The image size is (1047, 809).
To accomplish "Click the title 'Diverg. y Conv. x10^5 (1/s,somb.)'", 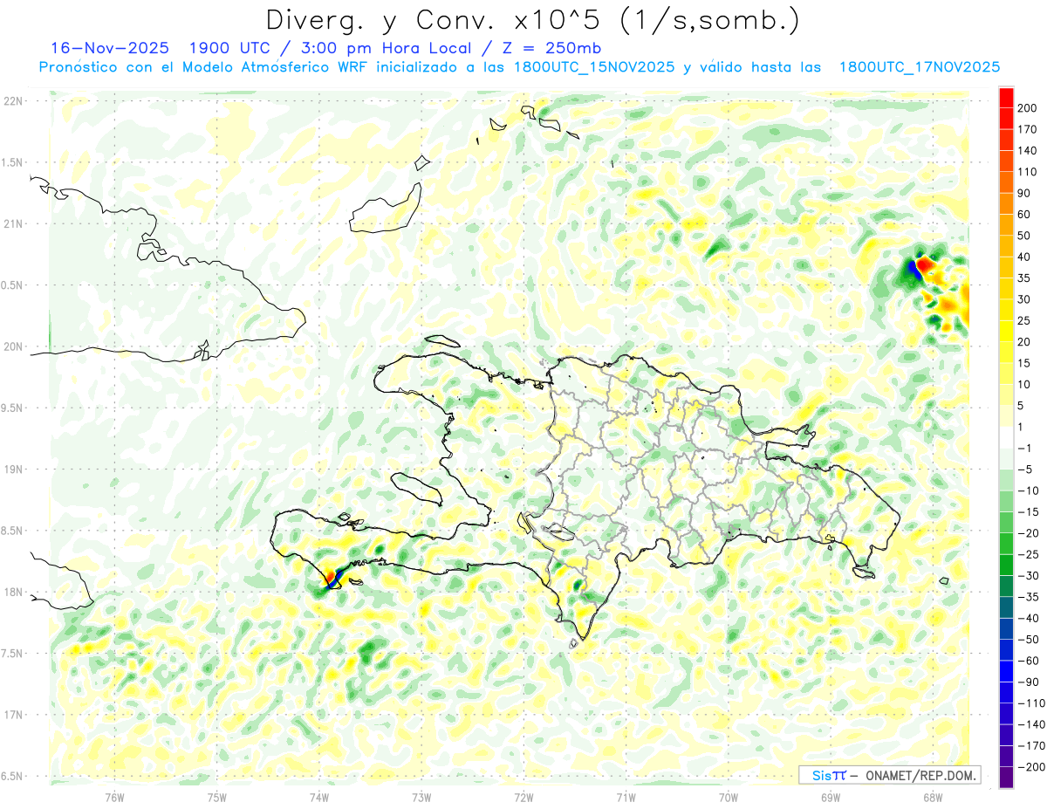I will pyautogui.click(x=532, y=19).
